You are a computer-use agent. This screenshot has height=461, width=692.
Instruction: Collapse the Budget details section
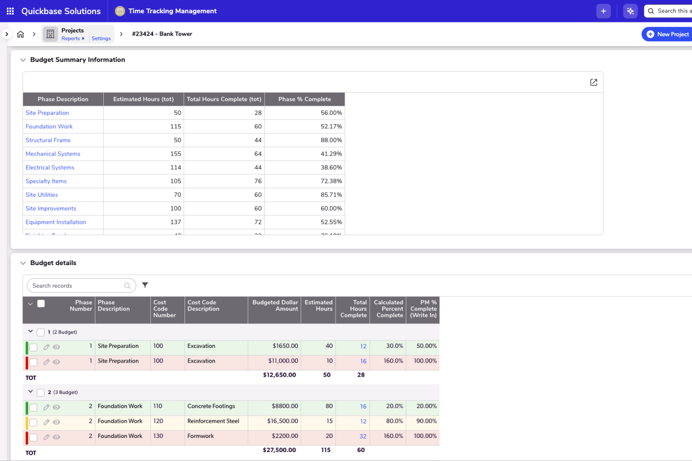(x=23, y=263)
